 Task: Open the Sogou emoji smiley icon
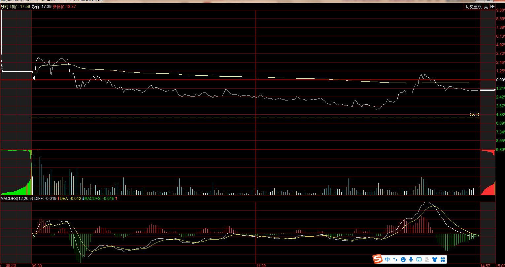pyautogui.click(x=403, y=259)
